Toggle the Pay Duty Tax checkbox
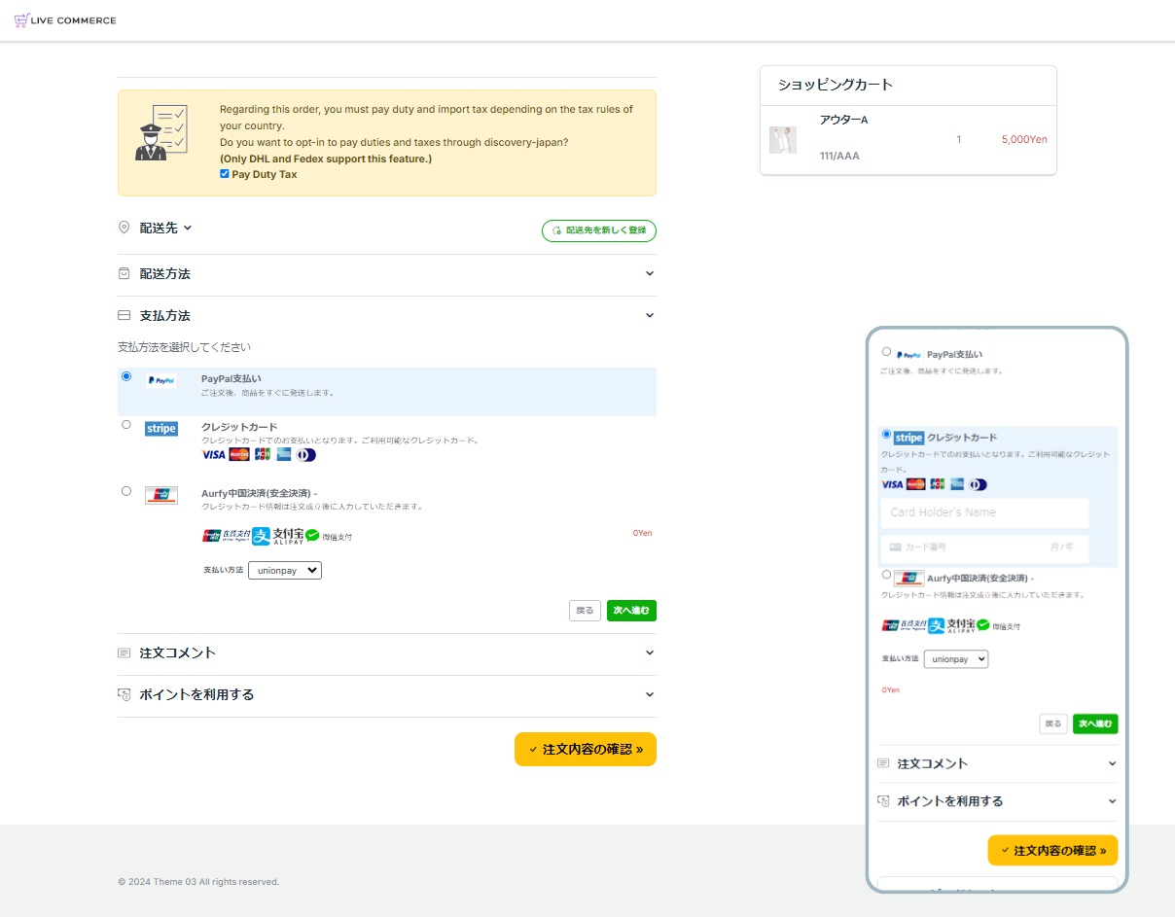The width and height of the screenshot is (1175, 917). pos(225,174)
